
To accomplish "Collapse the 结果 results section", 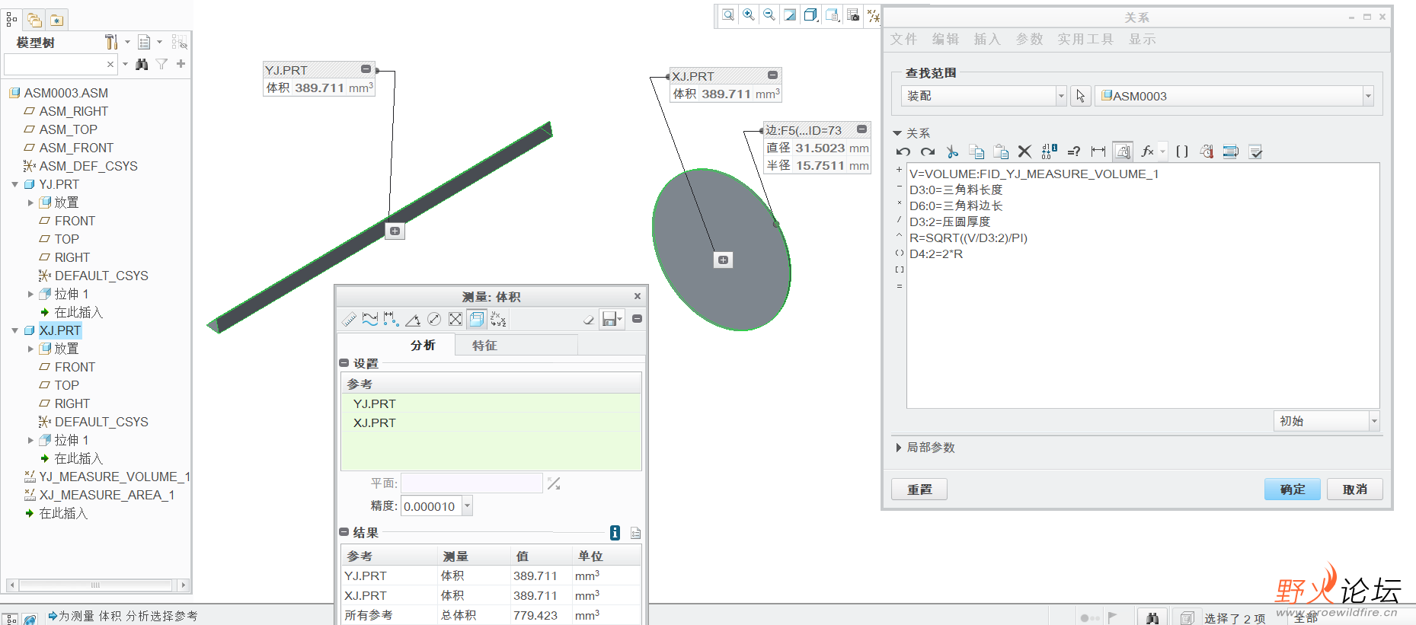I will pos(344,532).
